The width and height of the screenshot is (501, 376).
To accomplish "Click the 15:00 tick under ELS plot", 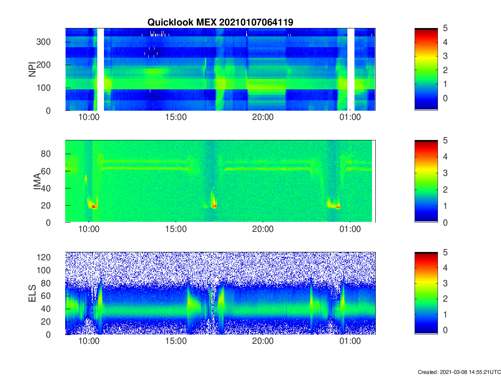I will pyautogui.click(x=176, y=341).
